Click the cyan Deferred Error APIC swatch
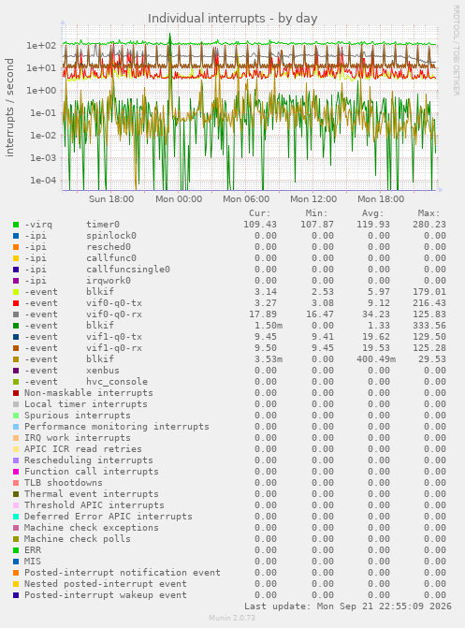 [x=16, y=517]
